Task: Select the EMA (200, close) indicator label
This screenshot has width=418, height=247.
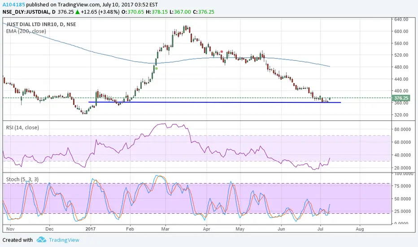Action: click(x=26, y=31)
